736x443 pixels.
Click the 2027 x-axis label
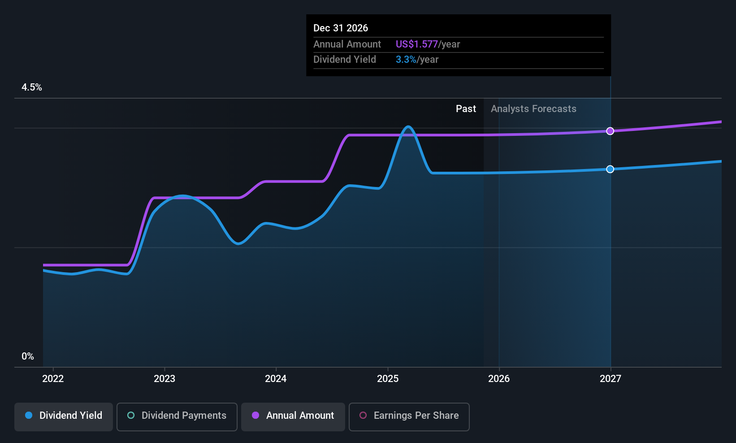coord(610,378)
